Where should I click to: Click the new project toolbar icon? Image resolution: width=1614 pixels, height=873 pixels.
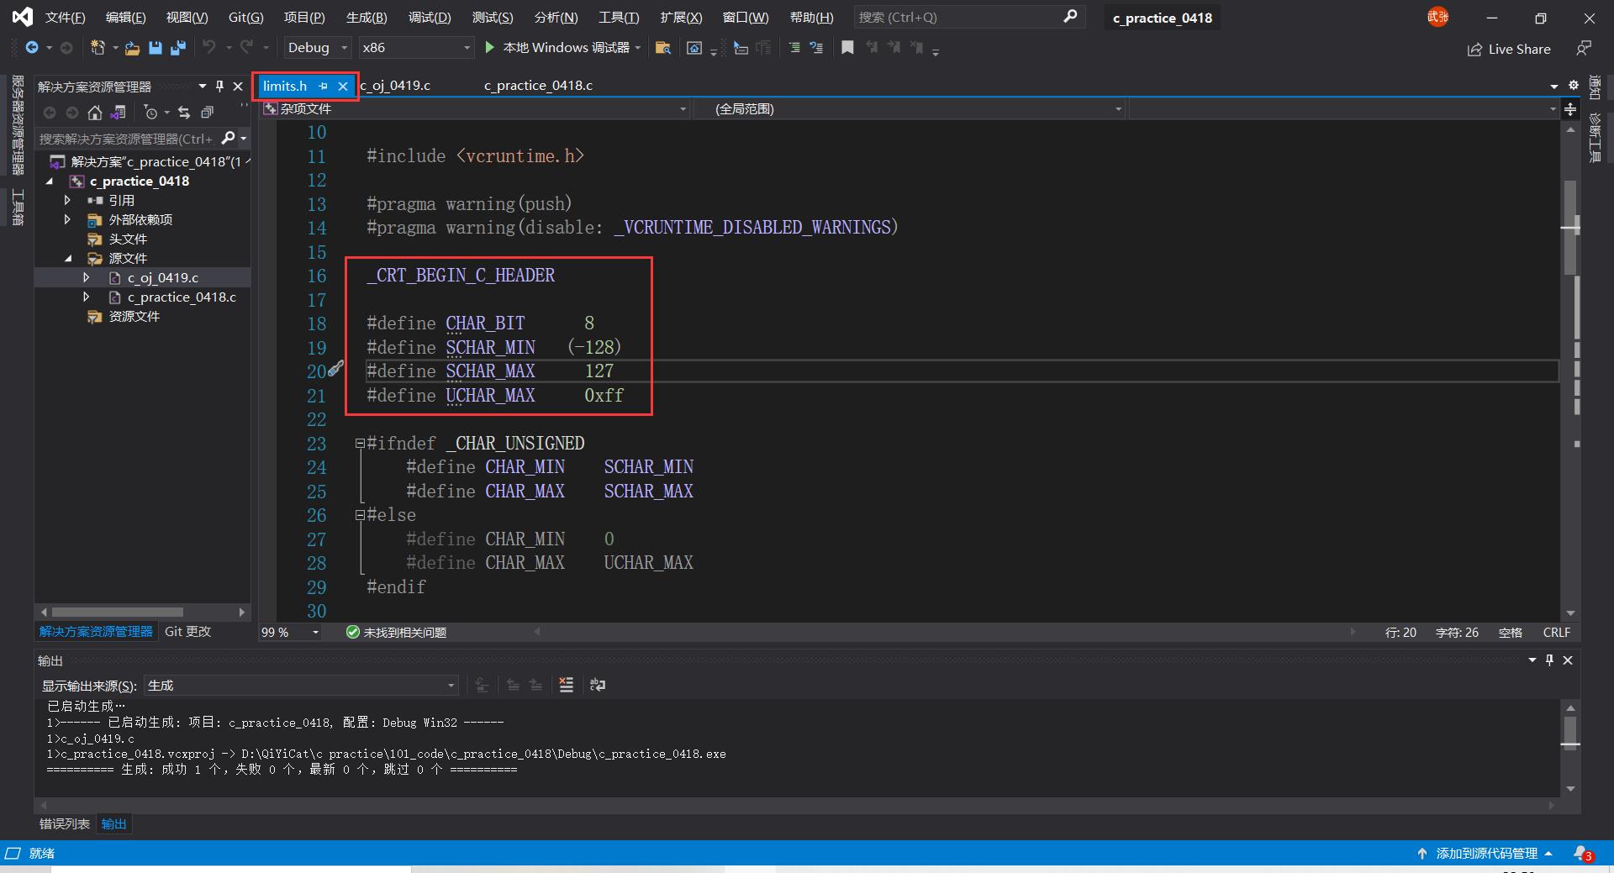coord(98,48)
